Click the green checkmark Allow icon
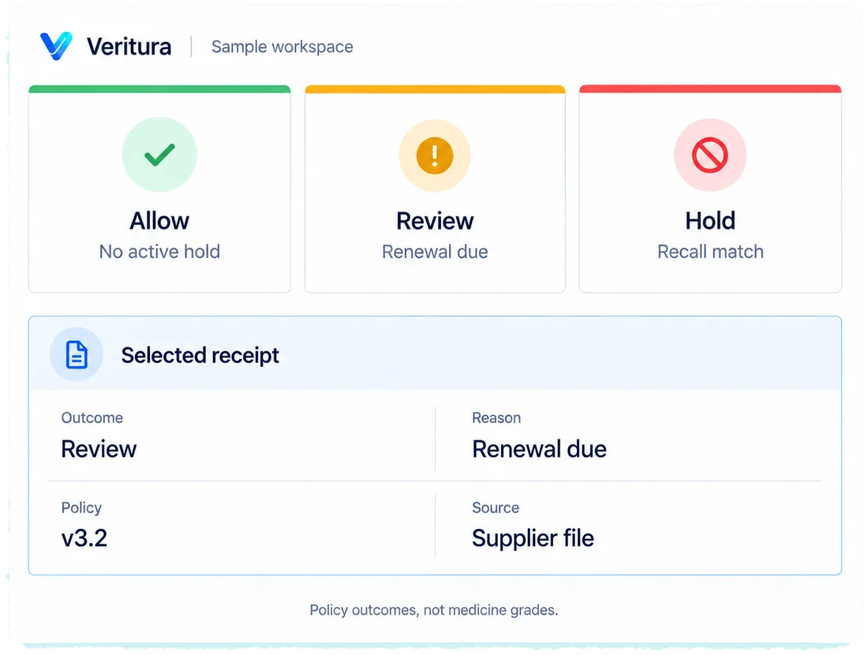 click(x=159, y=155)
